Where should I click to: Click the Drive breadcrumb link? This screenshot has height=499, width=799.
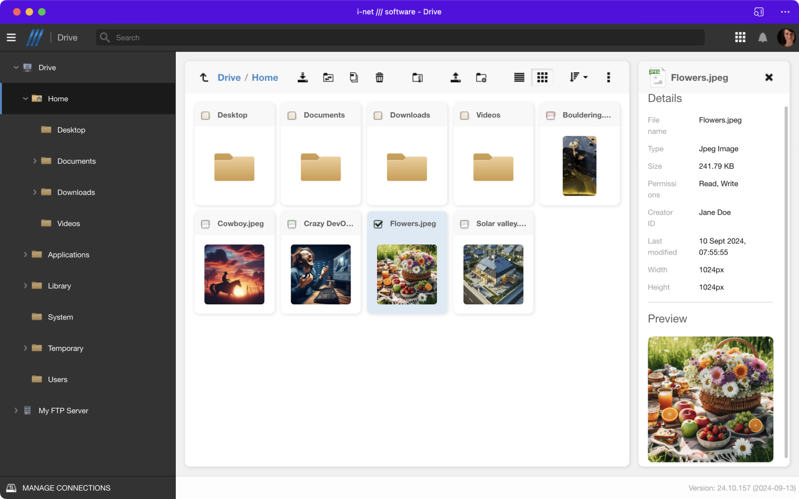coord(229,77)
